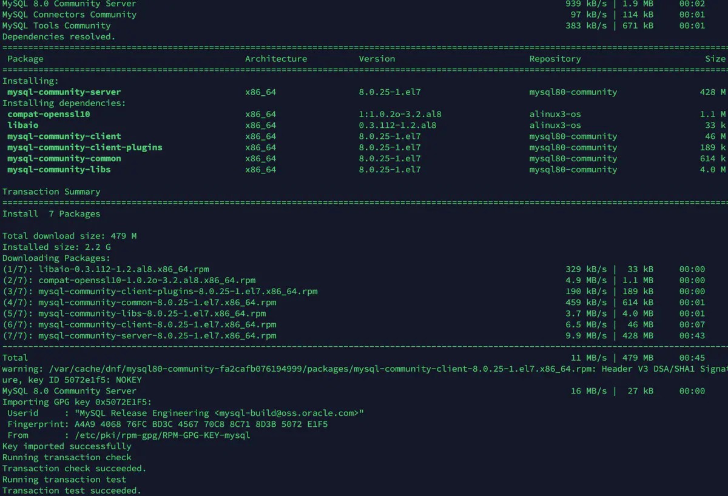Screen dimensions: 728x496
Task: Click mysql-community-libs in the package table
Action: tap(59, 169)
